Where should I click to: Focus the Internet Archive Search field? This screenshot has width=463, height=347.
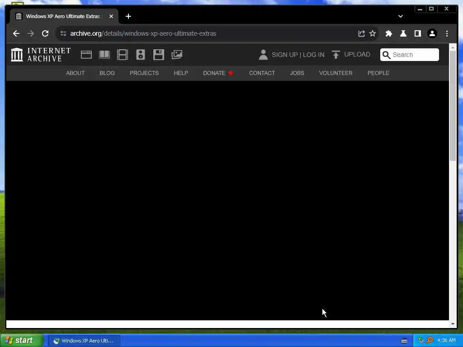pos(410,55)
